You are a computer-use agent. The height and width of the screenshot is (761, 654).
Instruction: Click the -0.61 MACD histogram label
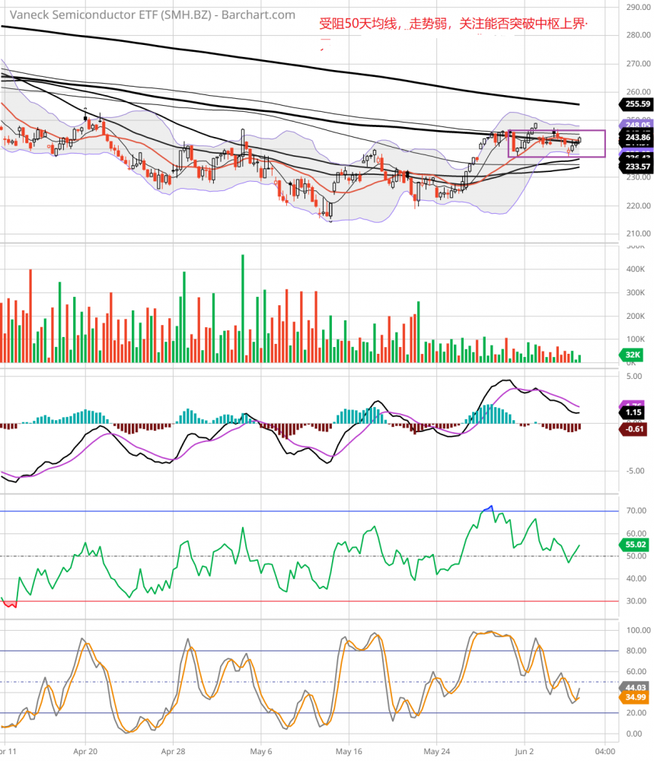pyautogui.click(x=636, y=428)
